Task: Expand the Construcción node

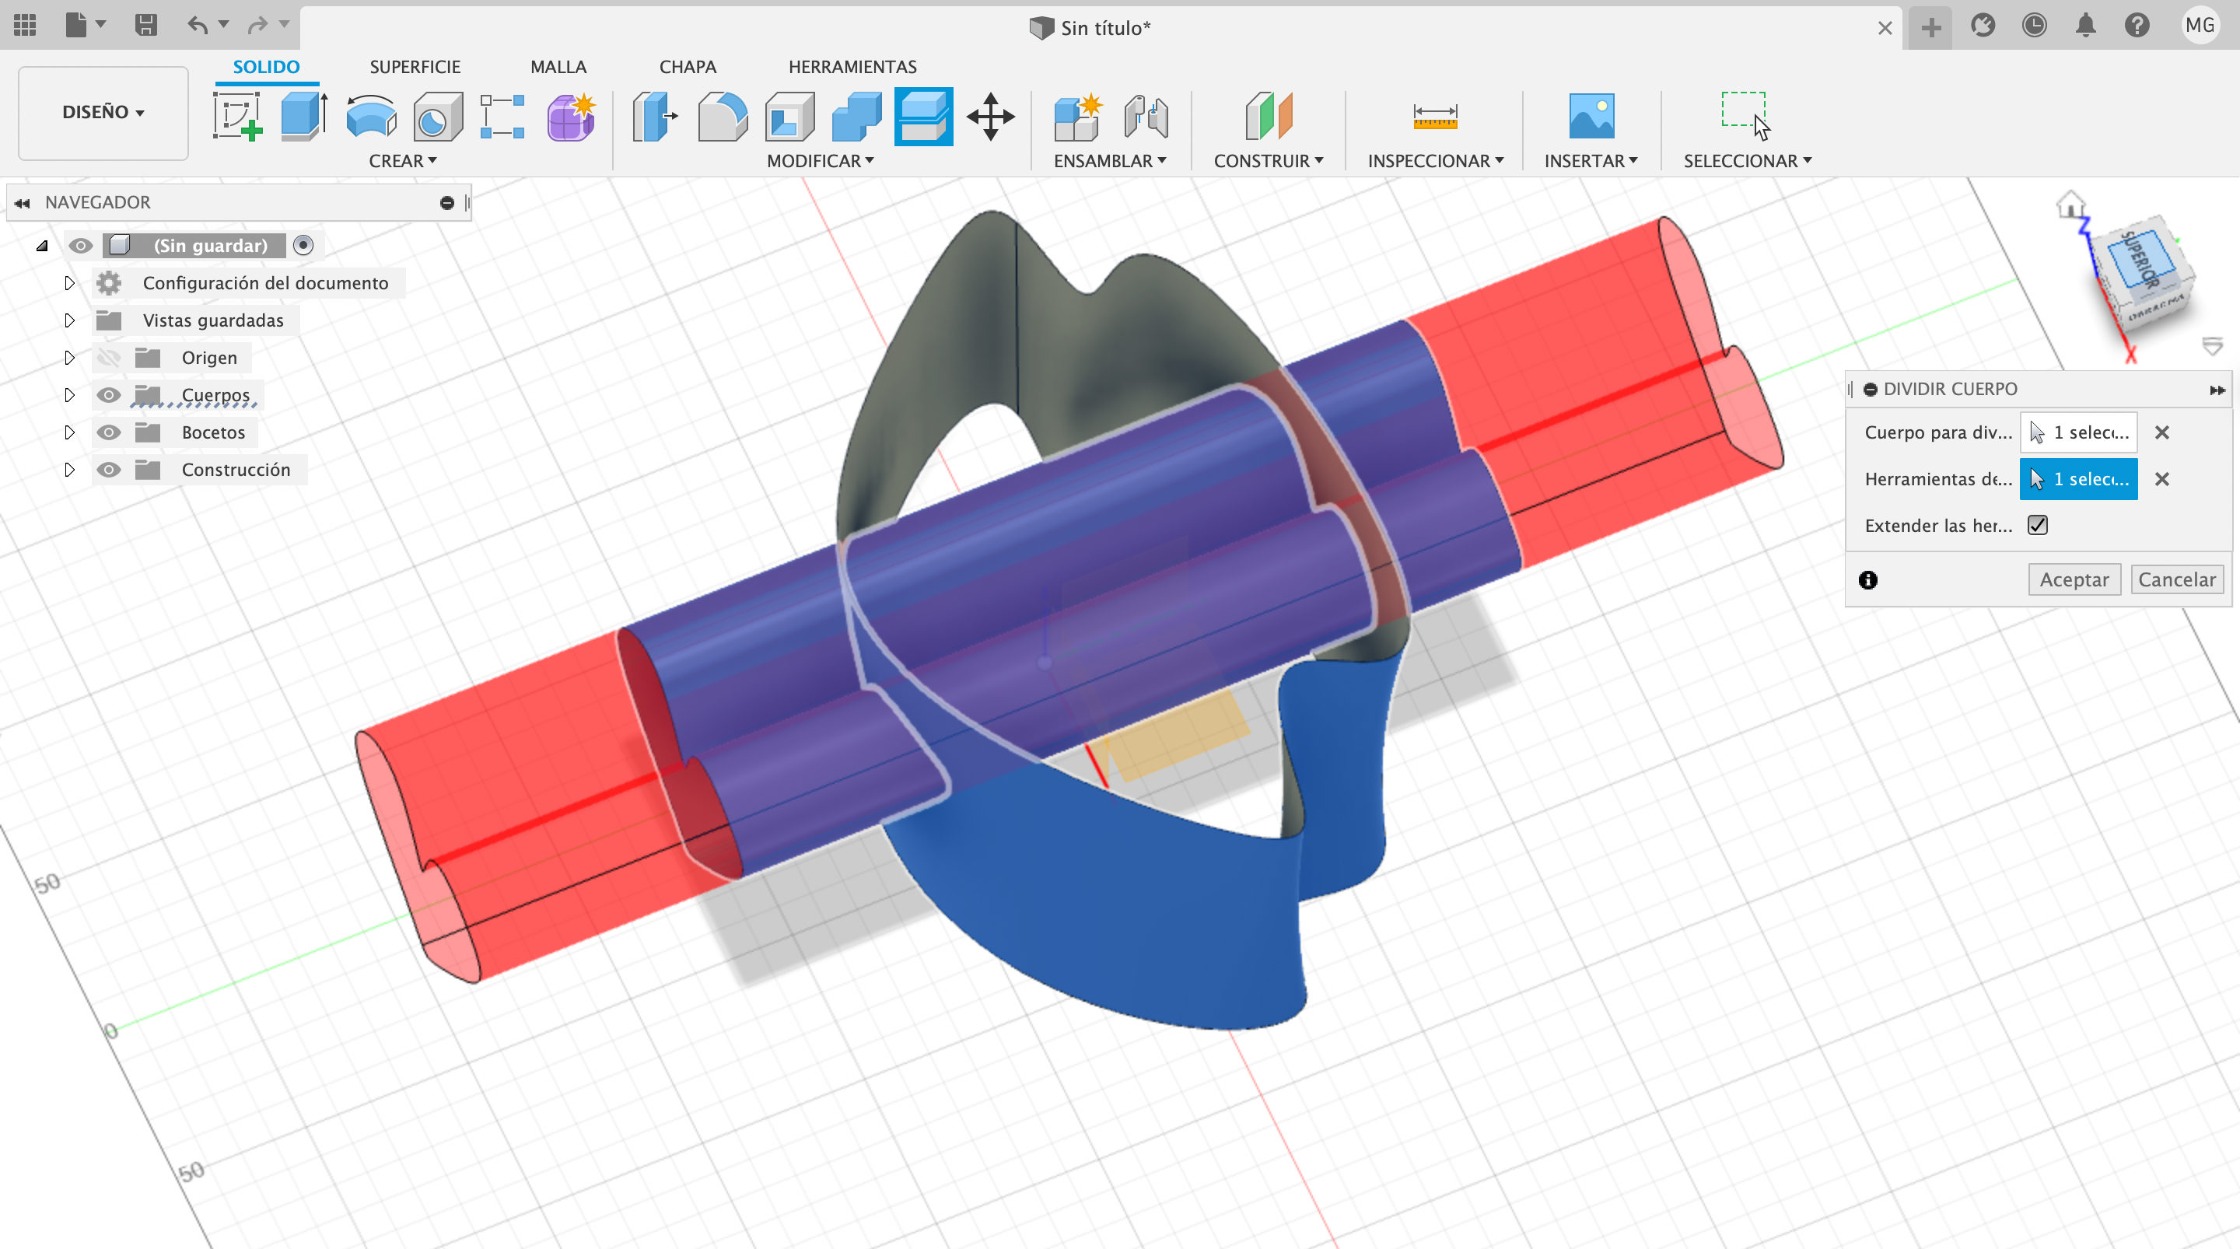Action: pos(68,470)
